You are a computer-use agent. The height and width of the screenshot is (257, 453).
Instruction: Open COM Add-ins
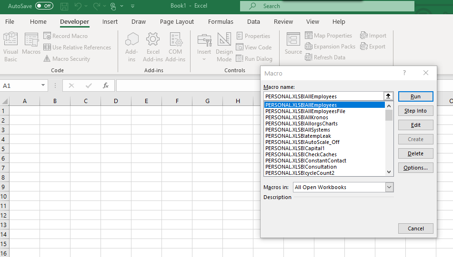point(175,47)
